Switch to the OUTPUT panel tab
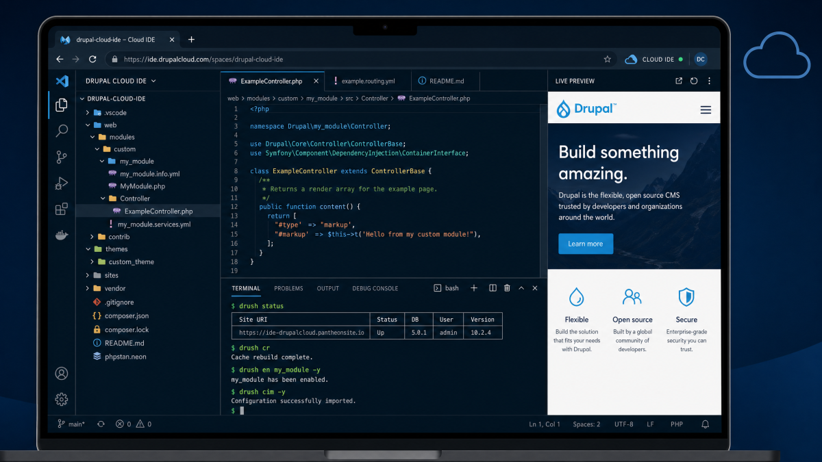Viewport: 822px width, 462px height. [327, 288]
